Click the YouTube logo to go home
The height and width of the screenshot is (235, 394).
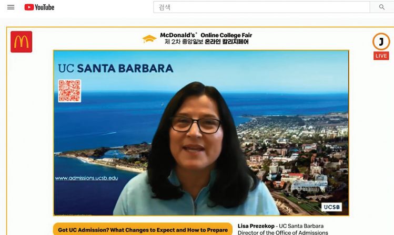(x=39, y=7)
